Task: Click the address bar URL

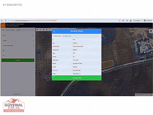Action: 34,21
